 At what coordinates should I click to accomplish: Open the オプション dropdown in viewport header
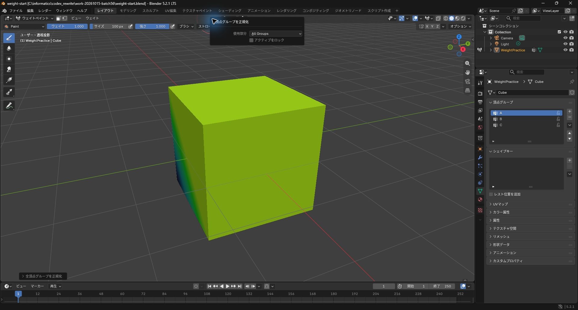(460, 26)
